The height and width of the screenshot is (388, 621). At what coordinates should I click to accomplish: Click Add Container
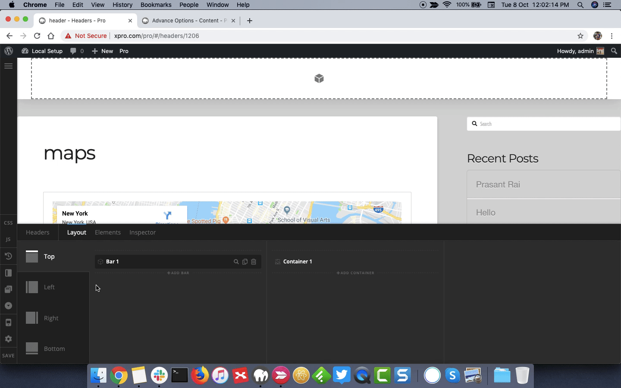(355, 273)
